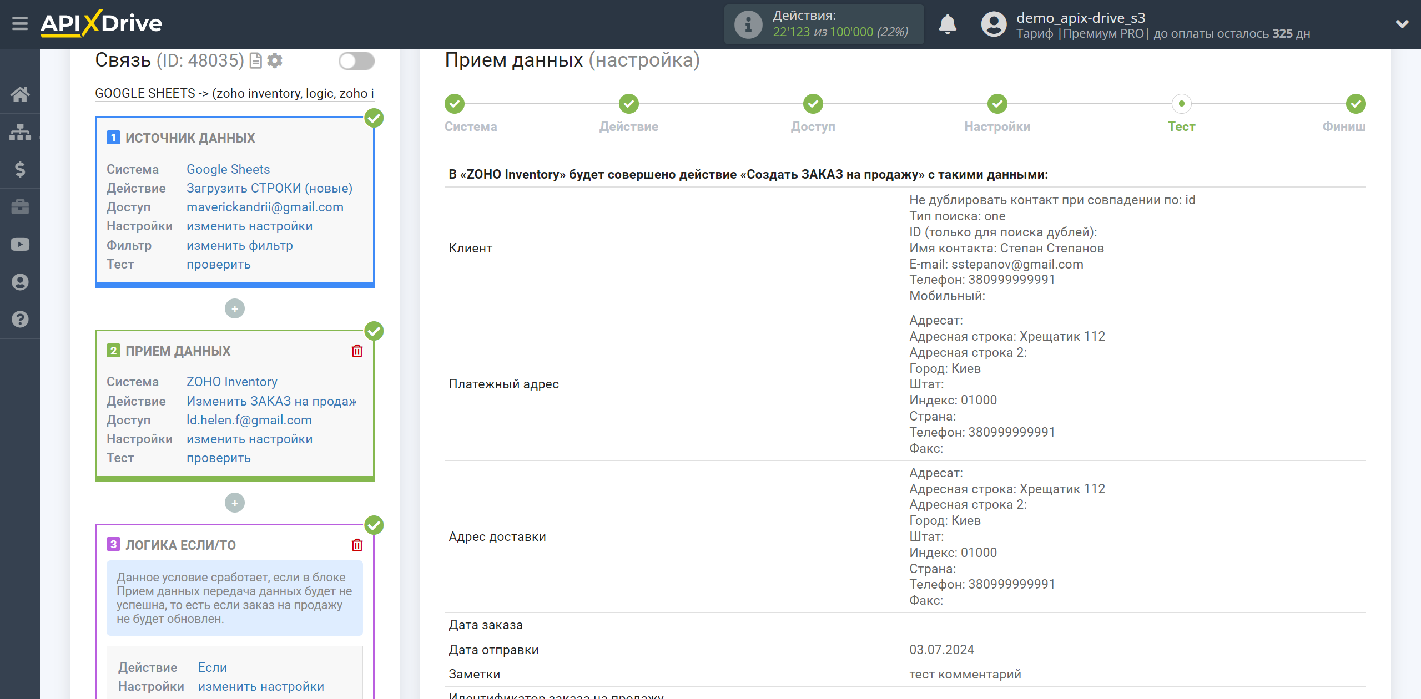Viewport: 1421px width, 699px height.
Task: Click the Если action link in logic block
Action: point(212,667)
